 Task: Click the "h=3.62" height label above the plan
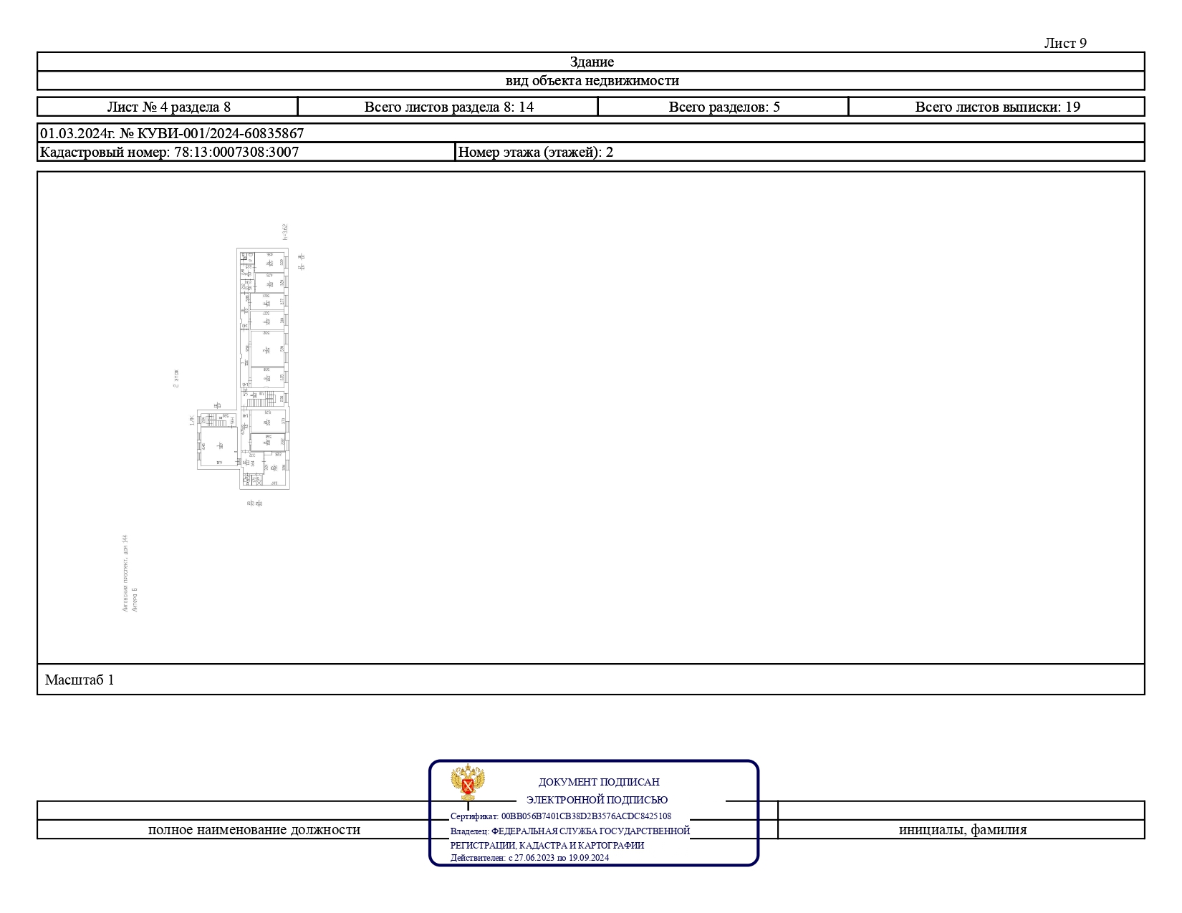pos(285,231)
